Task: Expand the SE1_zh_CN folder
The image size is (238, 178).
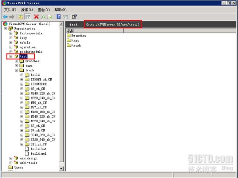Action: 22,144
